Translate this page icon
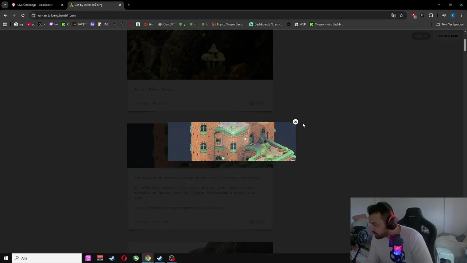Image resolution: width=467 pixels, height=263 pixels. (393, 15)
